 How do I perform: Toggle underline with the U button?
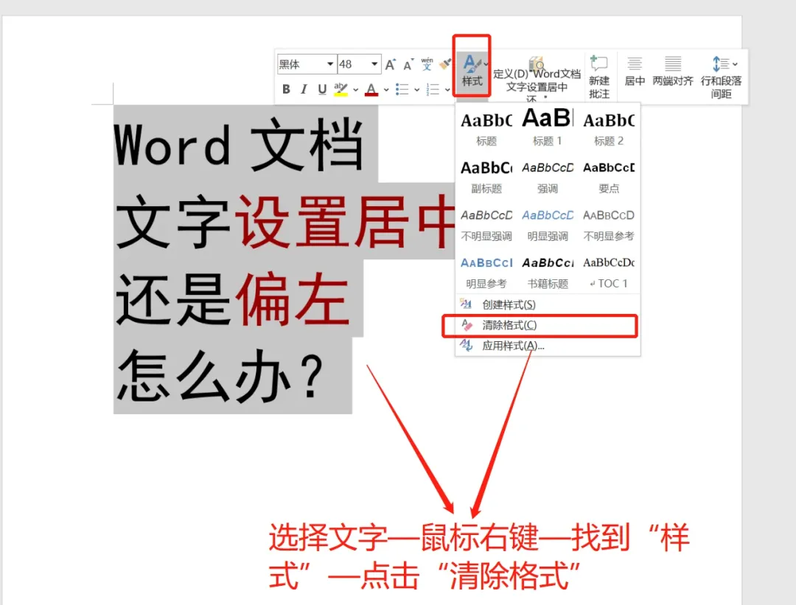coord(322,89)
